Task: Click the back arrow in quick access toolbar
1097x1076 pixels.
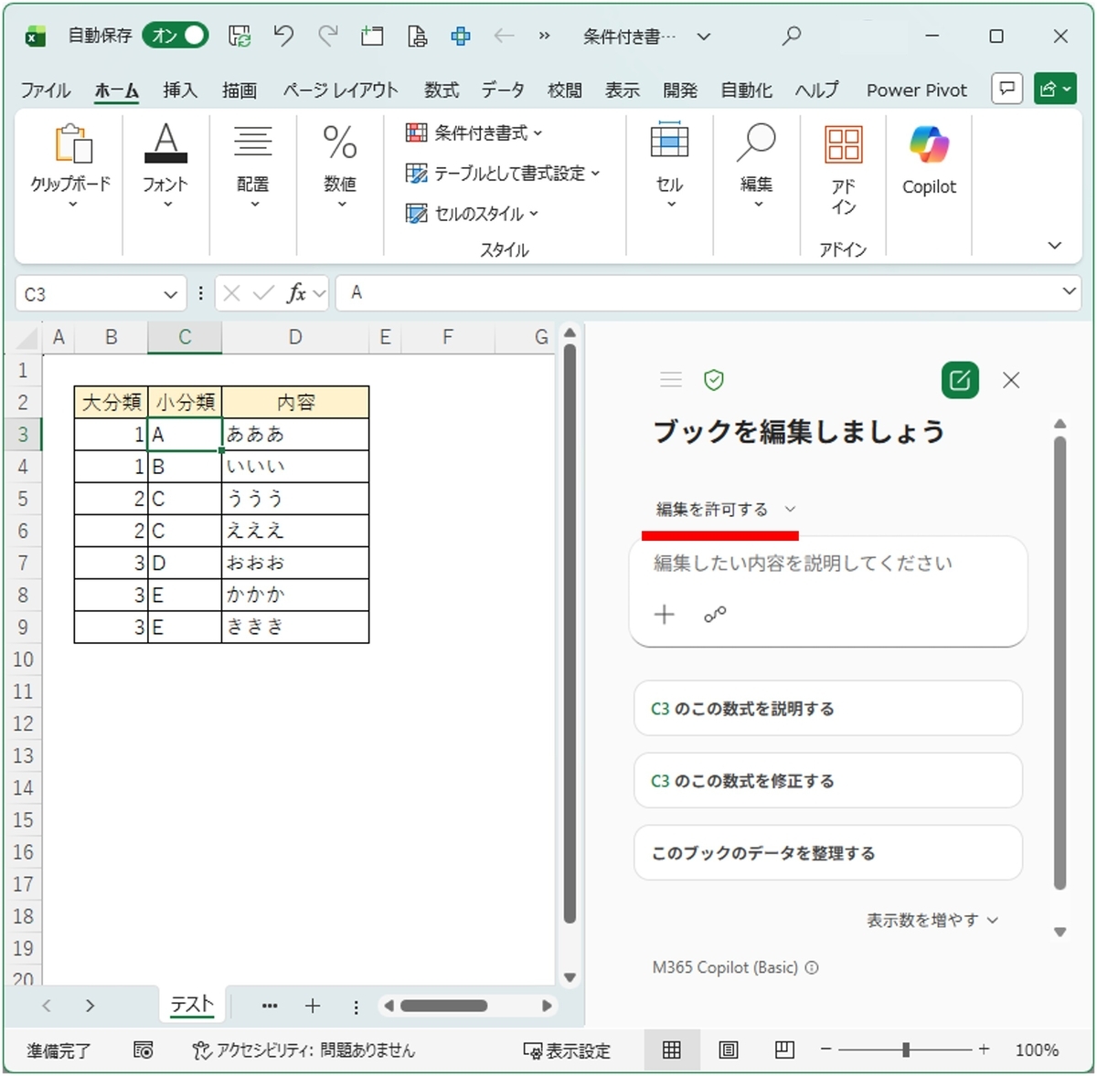Action: [504, 36]
